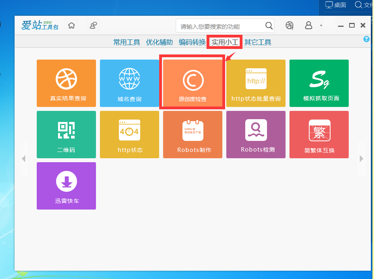Click the 桌面 desktop button at top
Screen dimensions: 374x279
[336, 5]
